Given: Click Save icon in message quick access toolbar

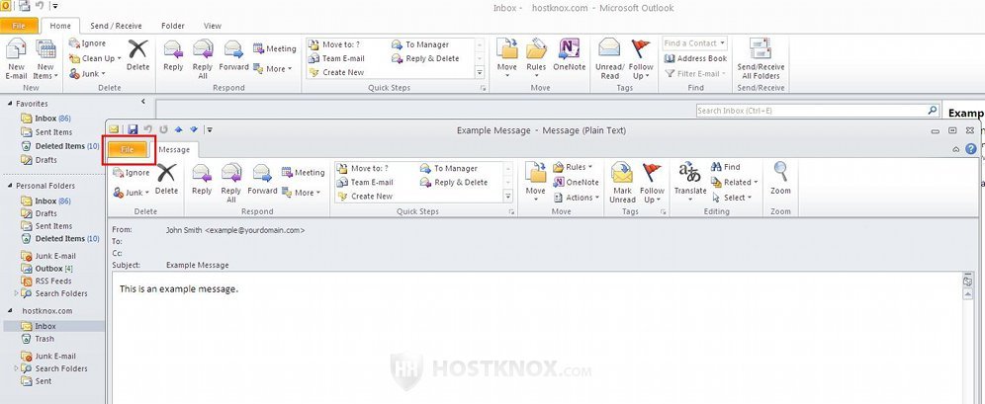Looking at the screenshot, I should (x=133, y=129).
